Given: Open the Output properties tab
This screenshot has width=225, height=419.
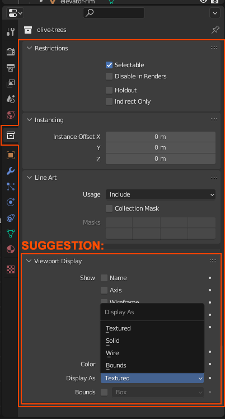Looking at the screenshot, I should click(x=11, y=68).
